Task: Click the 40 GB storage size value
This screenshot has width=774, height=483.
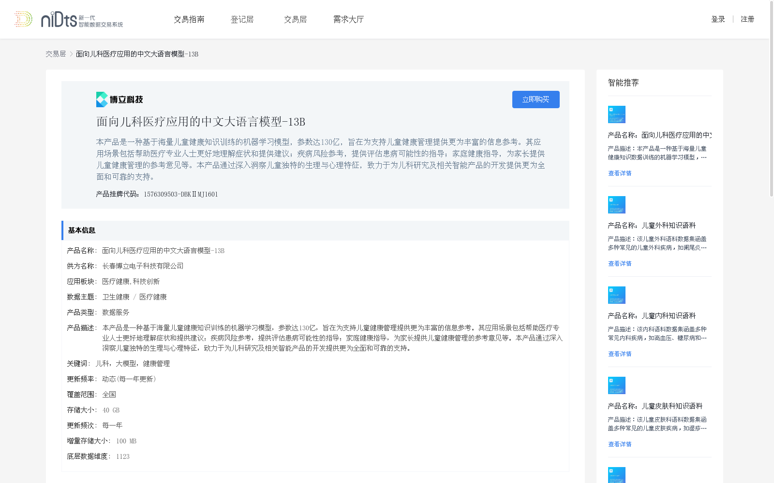Action: [x=111, y=410]
